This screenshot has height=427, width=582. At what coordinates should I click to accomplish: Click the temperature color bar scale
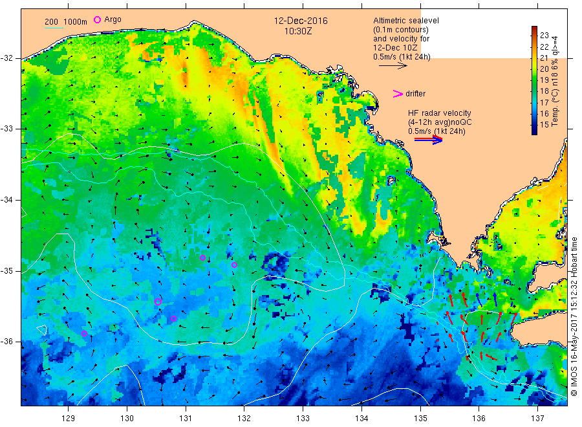point(535,80)
